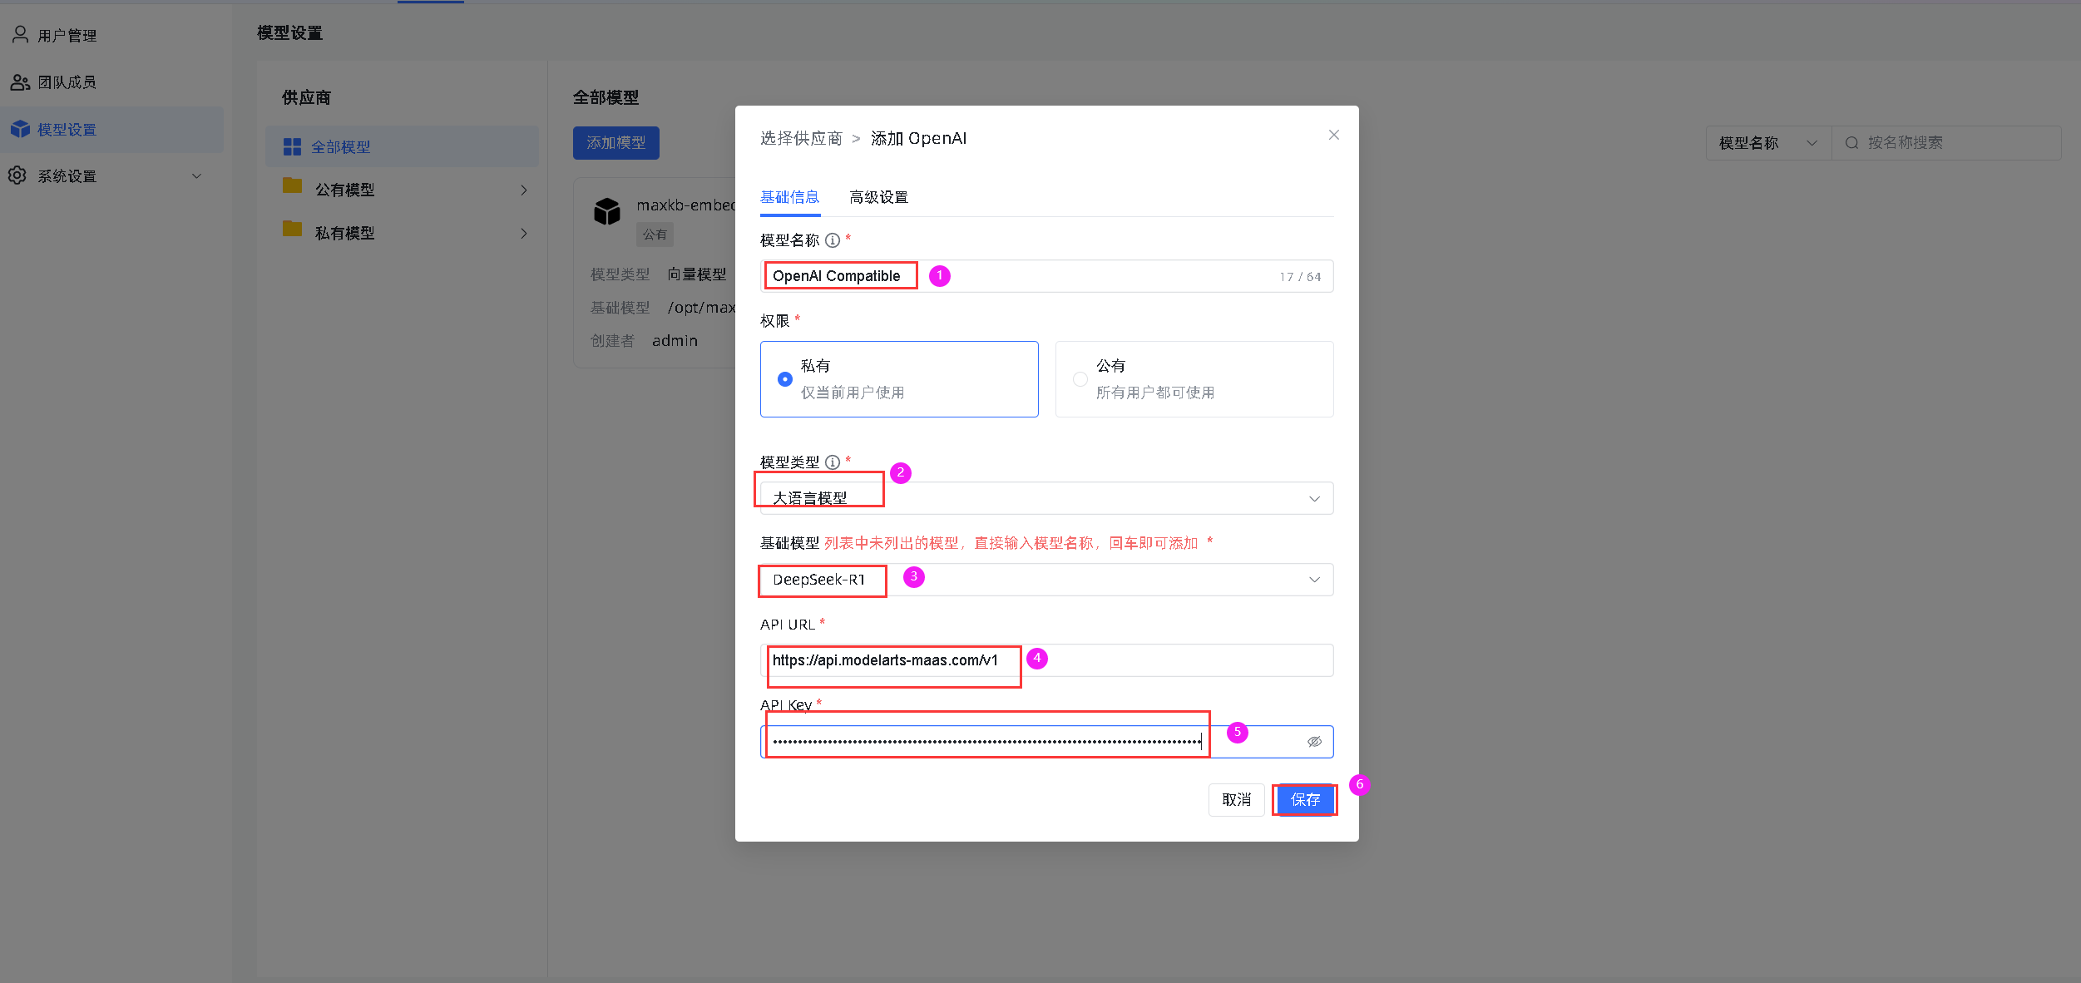Select the 基础信息 tab

pyautogui.click(x=788, y=197)
